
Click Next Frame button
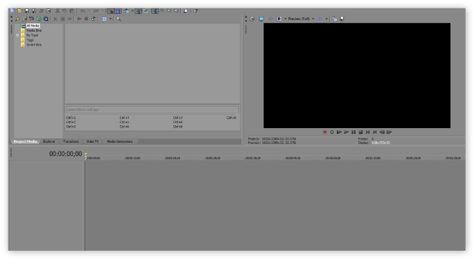(x=389, y=132)
